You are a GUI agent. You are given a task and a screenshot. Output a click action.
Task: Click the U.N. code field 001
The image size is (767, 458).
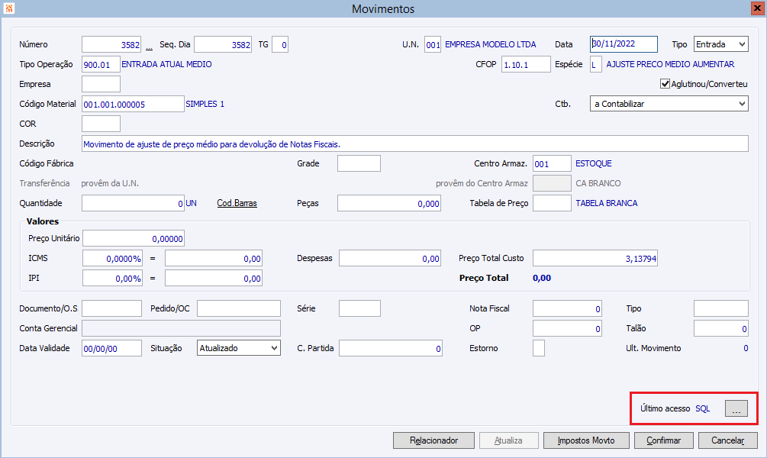(433, 44)
